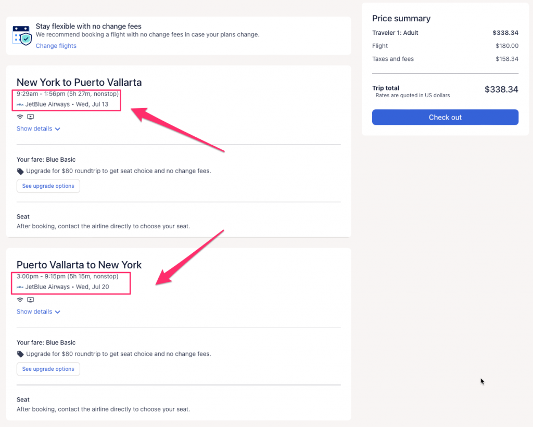Open See upgrade options for the return flight
533x427 pixels.
click(x=48, y=369)
